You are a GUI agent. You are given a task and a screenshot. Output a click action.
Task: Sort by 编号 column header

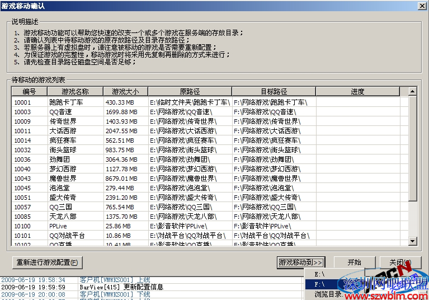click(29, 91)
